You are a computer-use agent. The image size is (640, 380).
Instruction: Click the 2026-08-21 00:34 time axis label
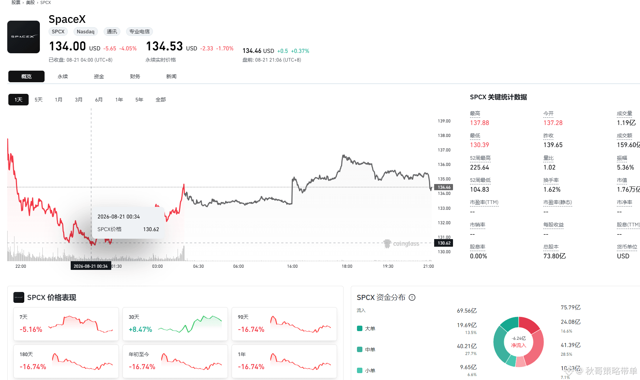pos(91,266)
